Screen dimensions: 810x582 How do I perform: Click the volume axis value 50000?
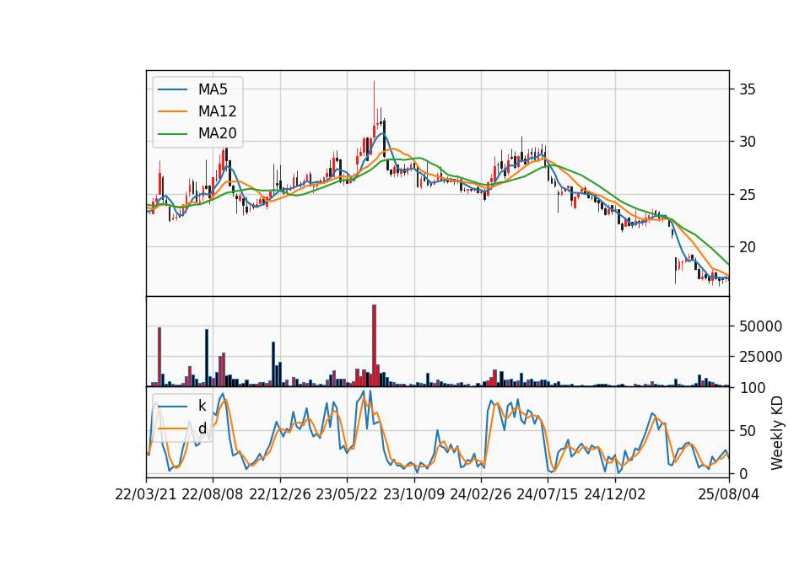coord(760,326)
